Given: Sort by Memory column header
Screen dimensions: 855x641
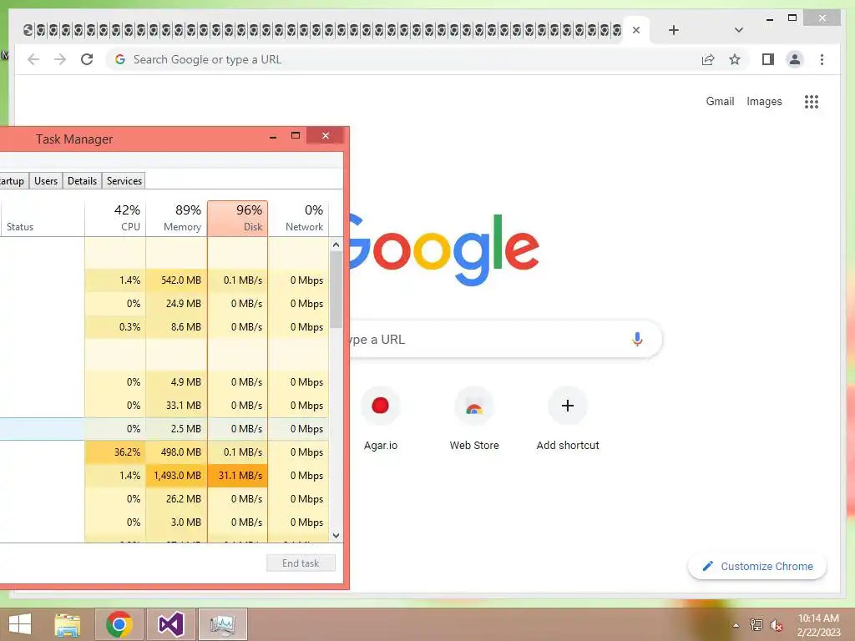Looking at the screenshot, I should point(177,218).
